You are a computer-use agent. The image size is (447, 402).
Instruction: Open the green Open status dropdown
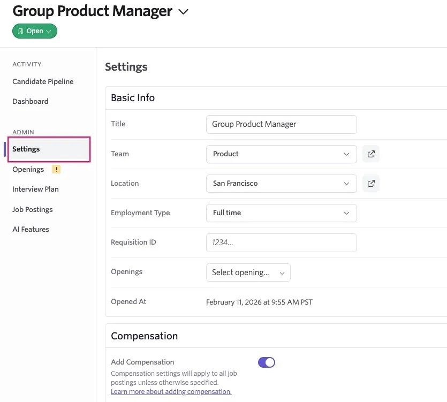point(34,31)
